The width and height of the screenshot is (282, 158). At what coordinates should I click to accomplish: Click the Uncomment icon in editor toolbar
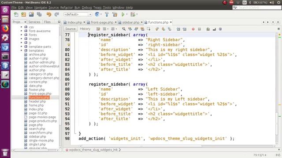click(x=214, y=29)
